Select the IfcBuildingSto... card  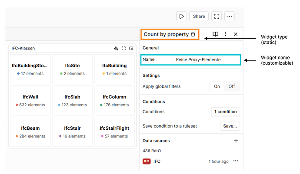click(30, 69)
